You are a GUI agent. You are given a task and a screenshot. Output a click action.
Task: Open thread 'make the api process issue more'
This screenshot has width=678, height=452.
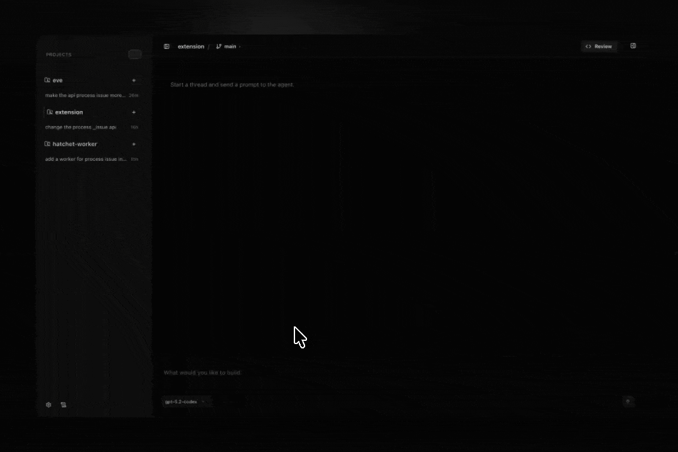pyautogui.click(x=85, y=95)
